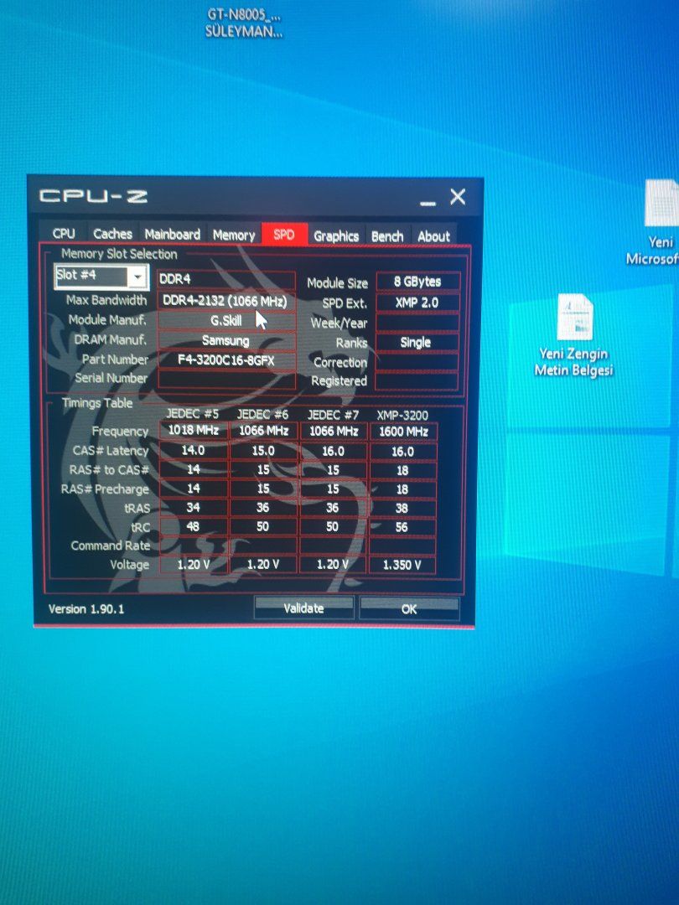This screenshot has width=679, height=905.
Task: Click the tRC value 56
Action: pos(402,527)
